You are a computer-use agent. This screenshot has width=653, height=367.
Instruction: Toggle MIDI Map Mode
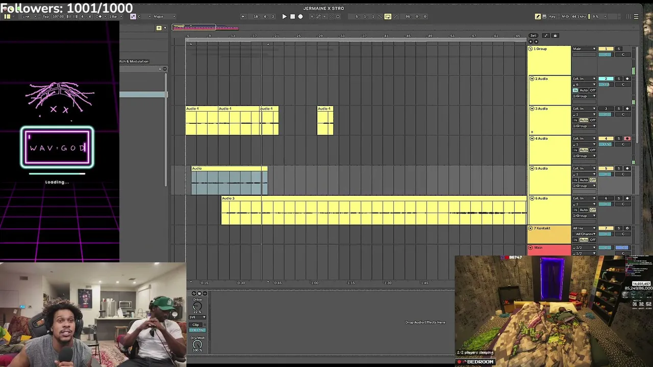tap(565, 16)
